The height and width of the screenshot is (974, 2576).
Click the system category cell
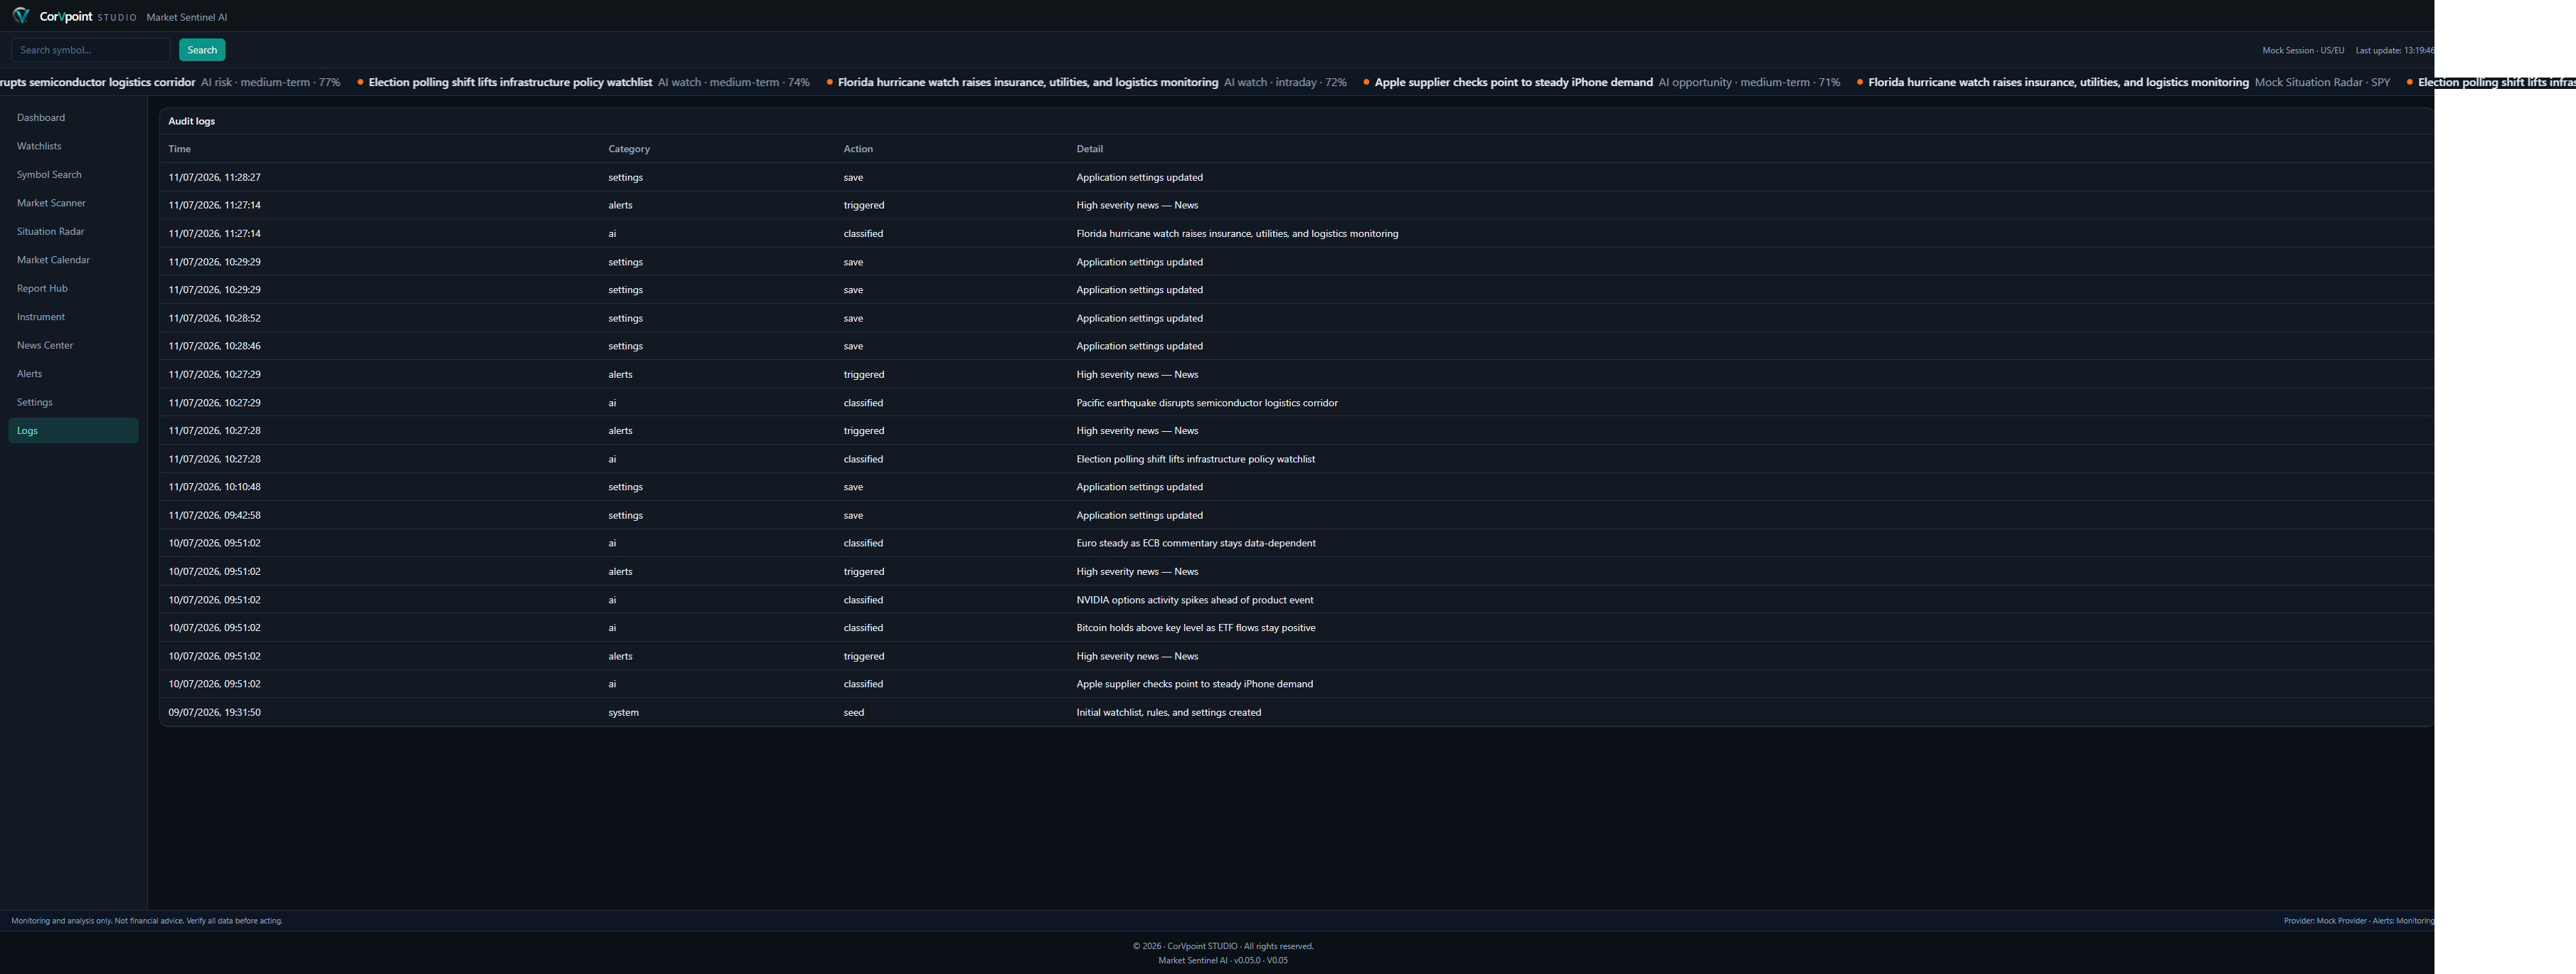(x=623, y=713)
